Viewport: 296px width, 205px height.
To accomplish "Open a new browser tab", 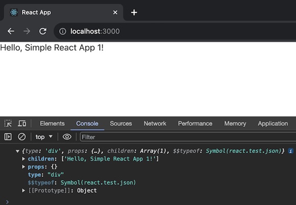I will pos(134,12).
